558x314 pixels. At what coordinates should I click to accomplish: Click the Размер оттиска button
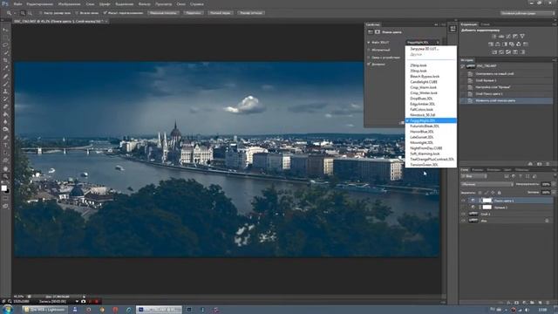click(251, 13)
